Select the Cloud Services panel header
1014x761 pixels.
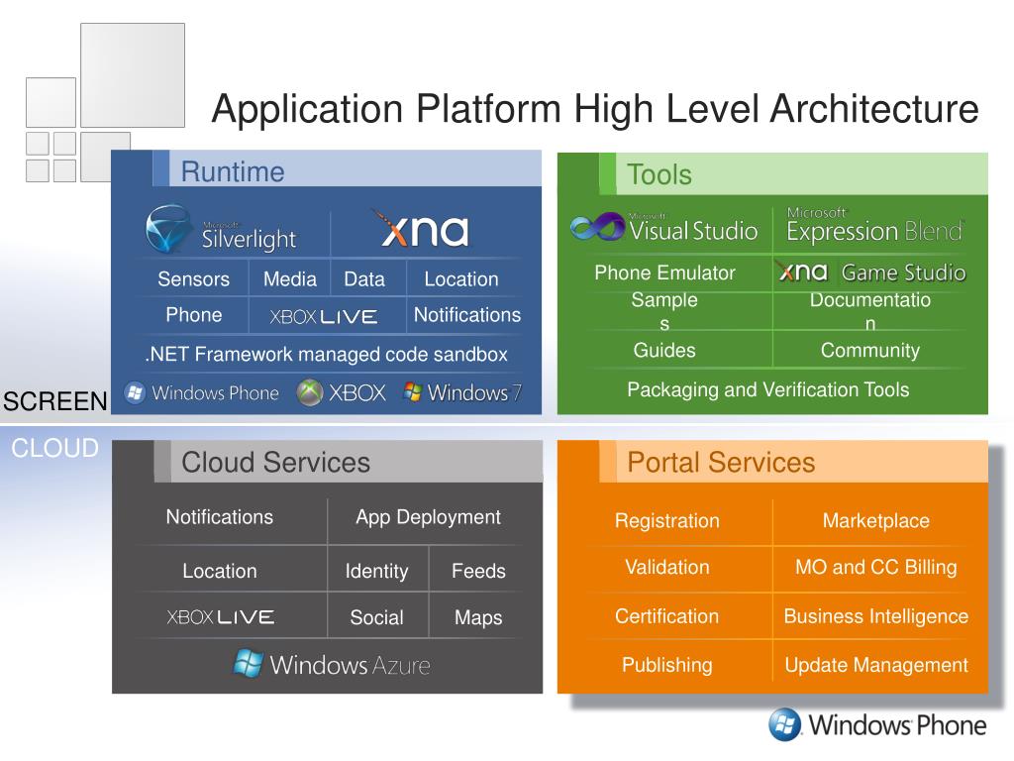pyautogui.click(x=327, y=462)
